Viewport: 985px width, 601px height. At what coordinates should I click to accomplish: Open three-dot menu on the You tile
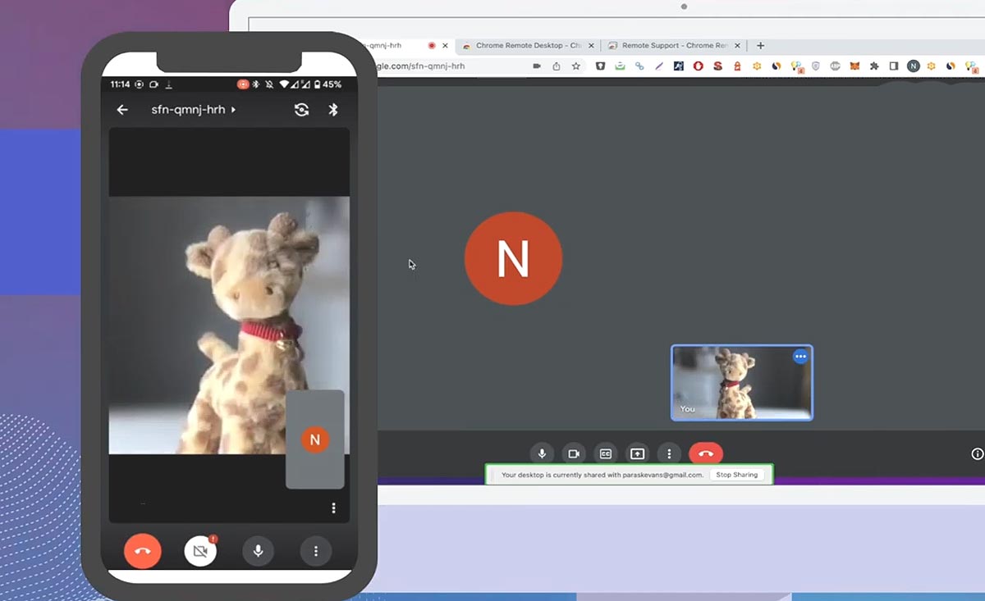pyautogui.click(x=800, y=357)
